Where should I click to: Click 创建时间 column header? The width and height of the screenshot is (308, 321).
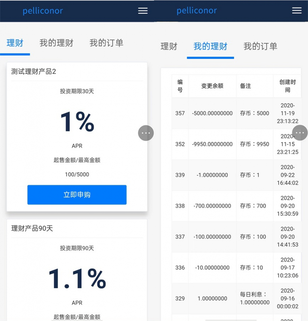pos(288,86)
